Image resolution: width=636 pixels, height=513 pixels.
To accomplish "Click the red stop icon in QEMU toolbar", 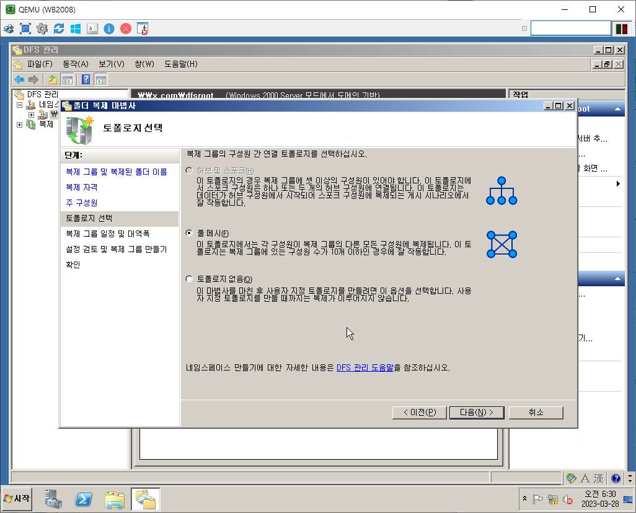I will click(x=126, y=28).
